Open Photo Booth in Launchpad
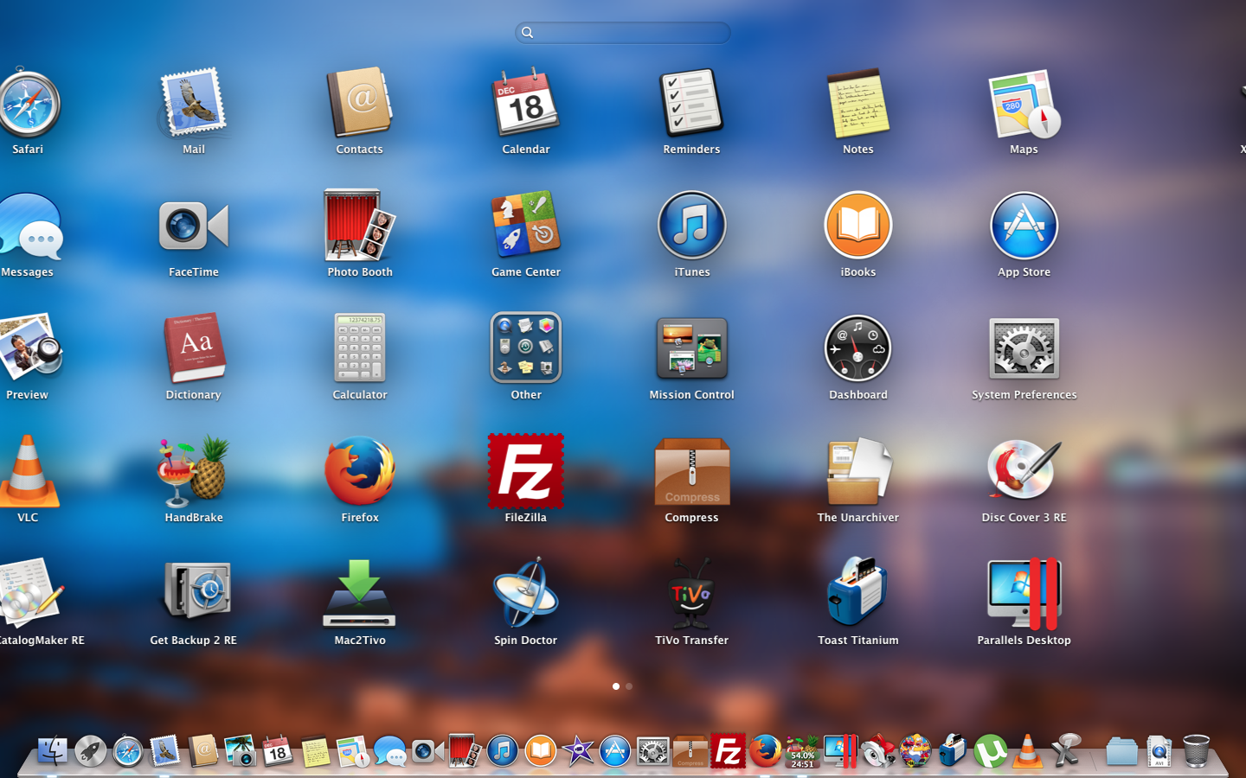 359,226
